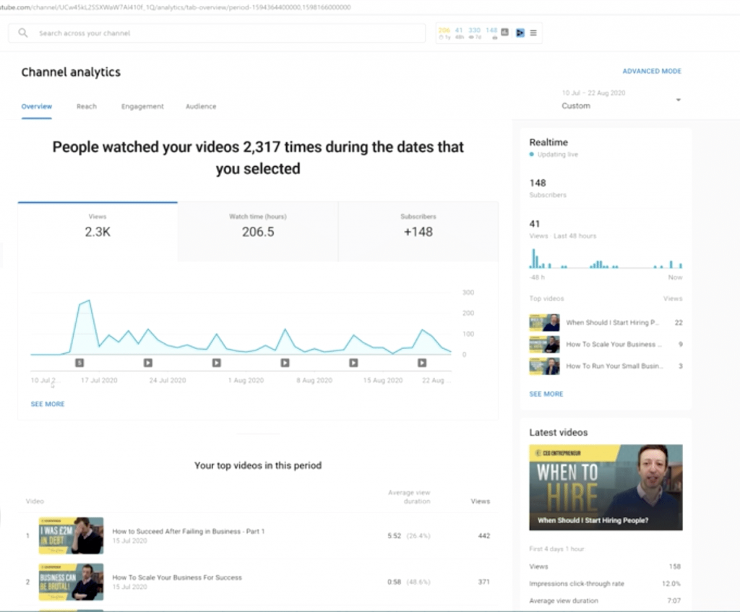This screenshot has height=612, width=740.
Task: Click the 0:58 average view duration value
Action: (x=394, y=582)
